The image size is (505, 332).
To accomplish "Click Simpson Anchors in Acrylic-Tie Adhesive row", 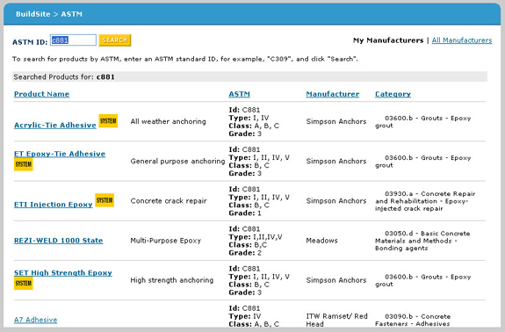I will pos(336,121).
